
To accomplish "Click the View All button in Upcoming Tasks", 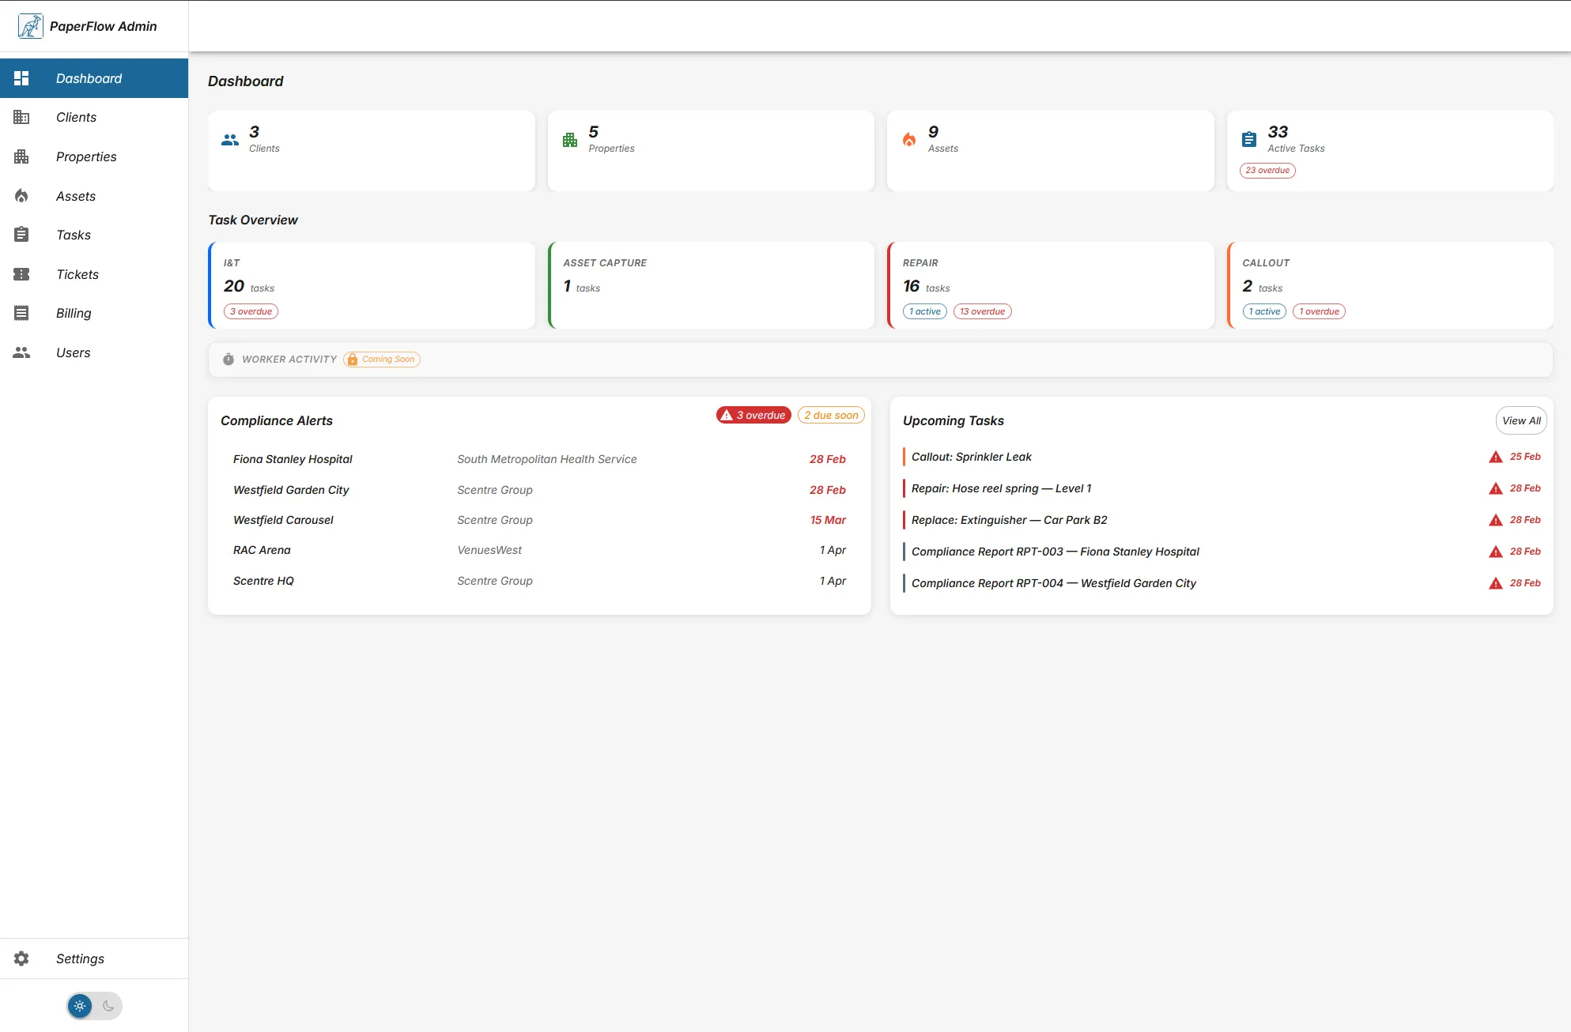I will tap(1520, 420).
